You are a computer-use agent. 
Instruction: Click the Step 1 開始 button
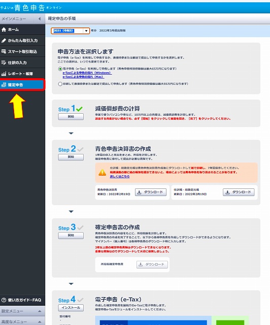coord(71,117)
